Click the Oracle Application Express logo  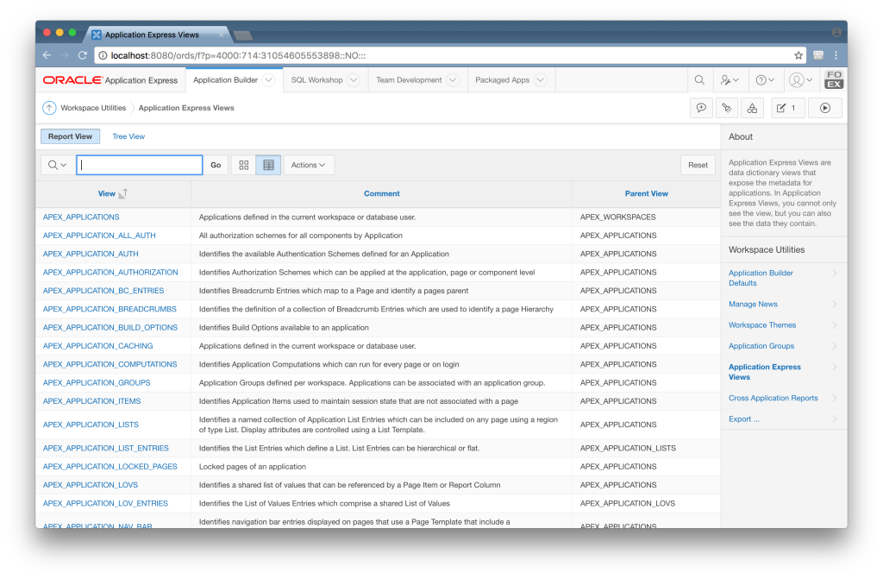tap(110, 80)
